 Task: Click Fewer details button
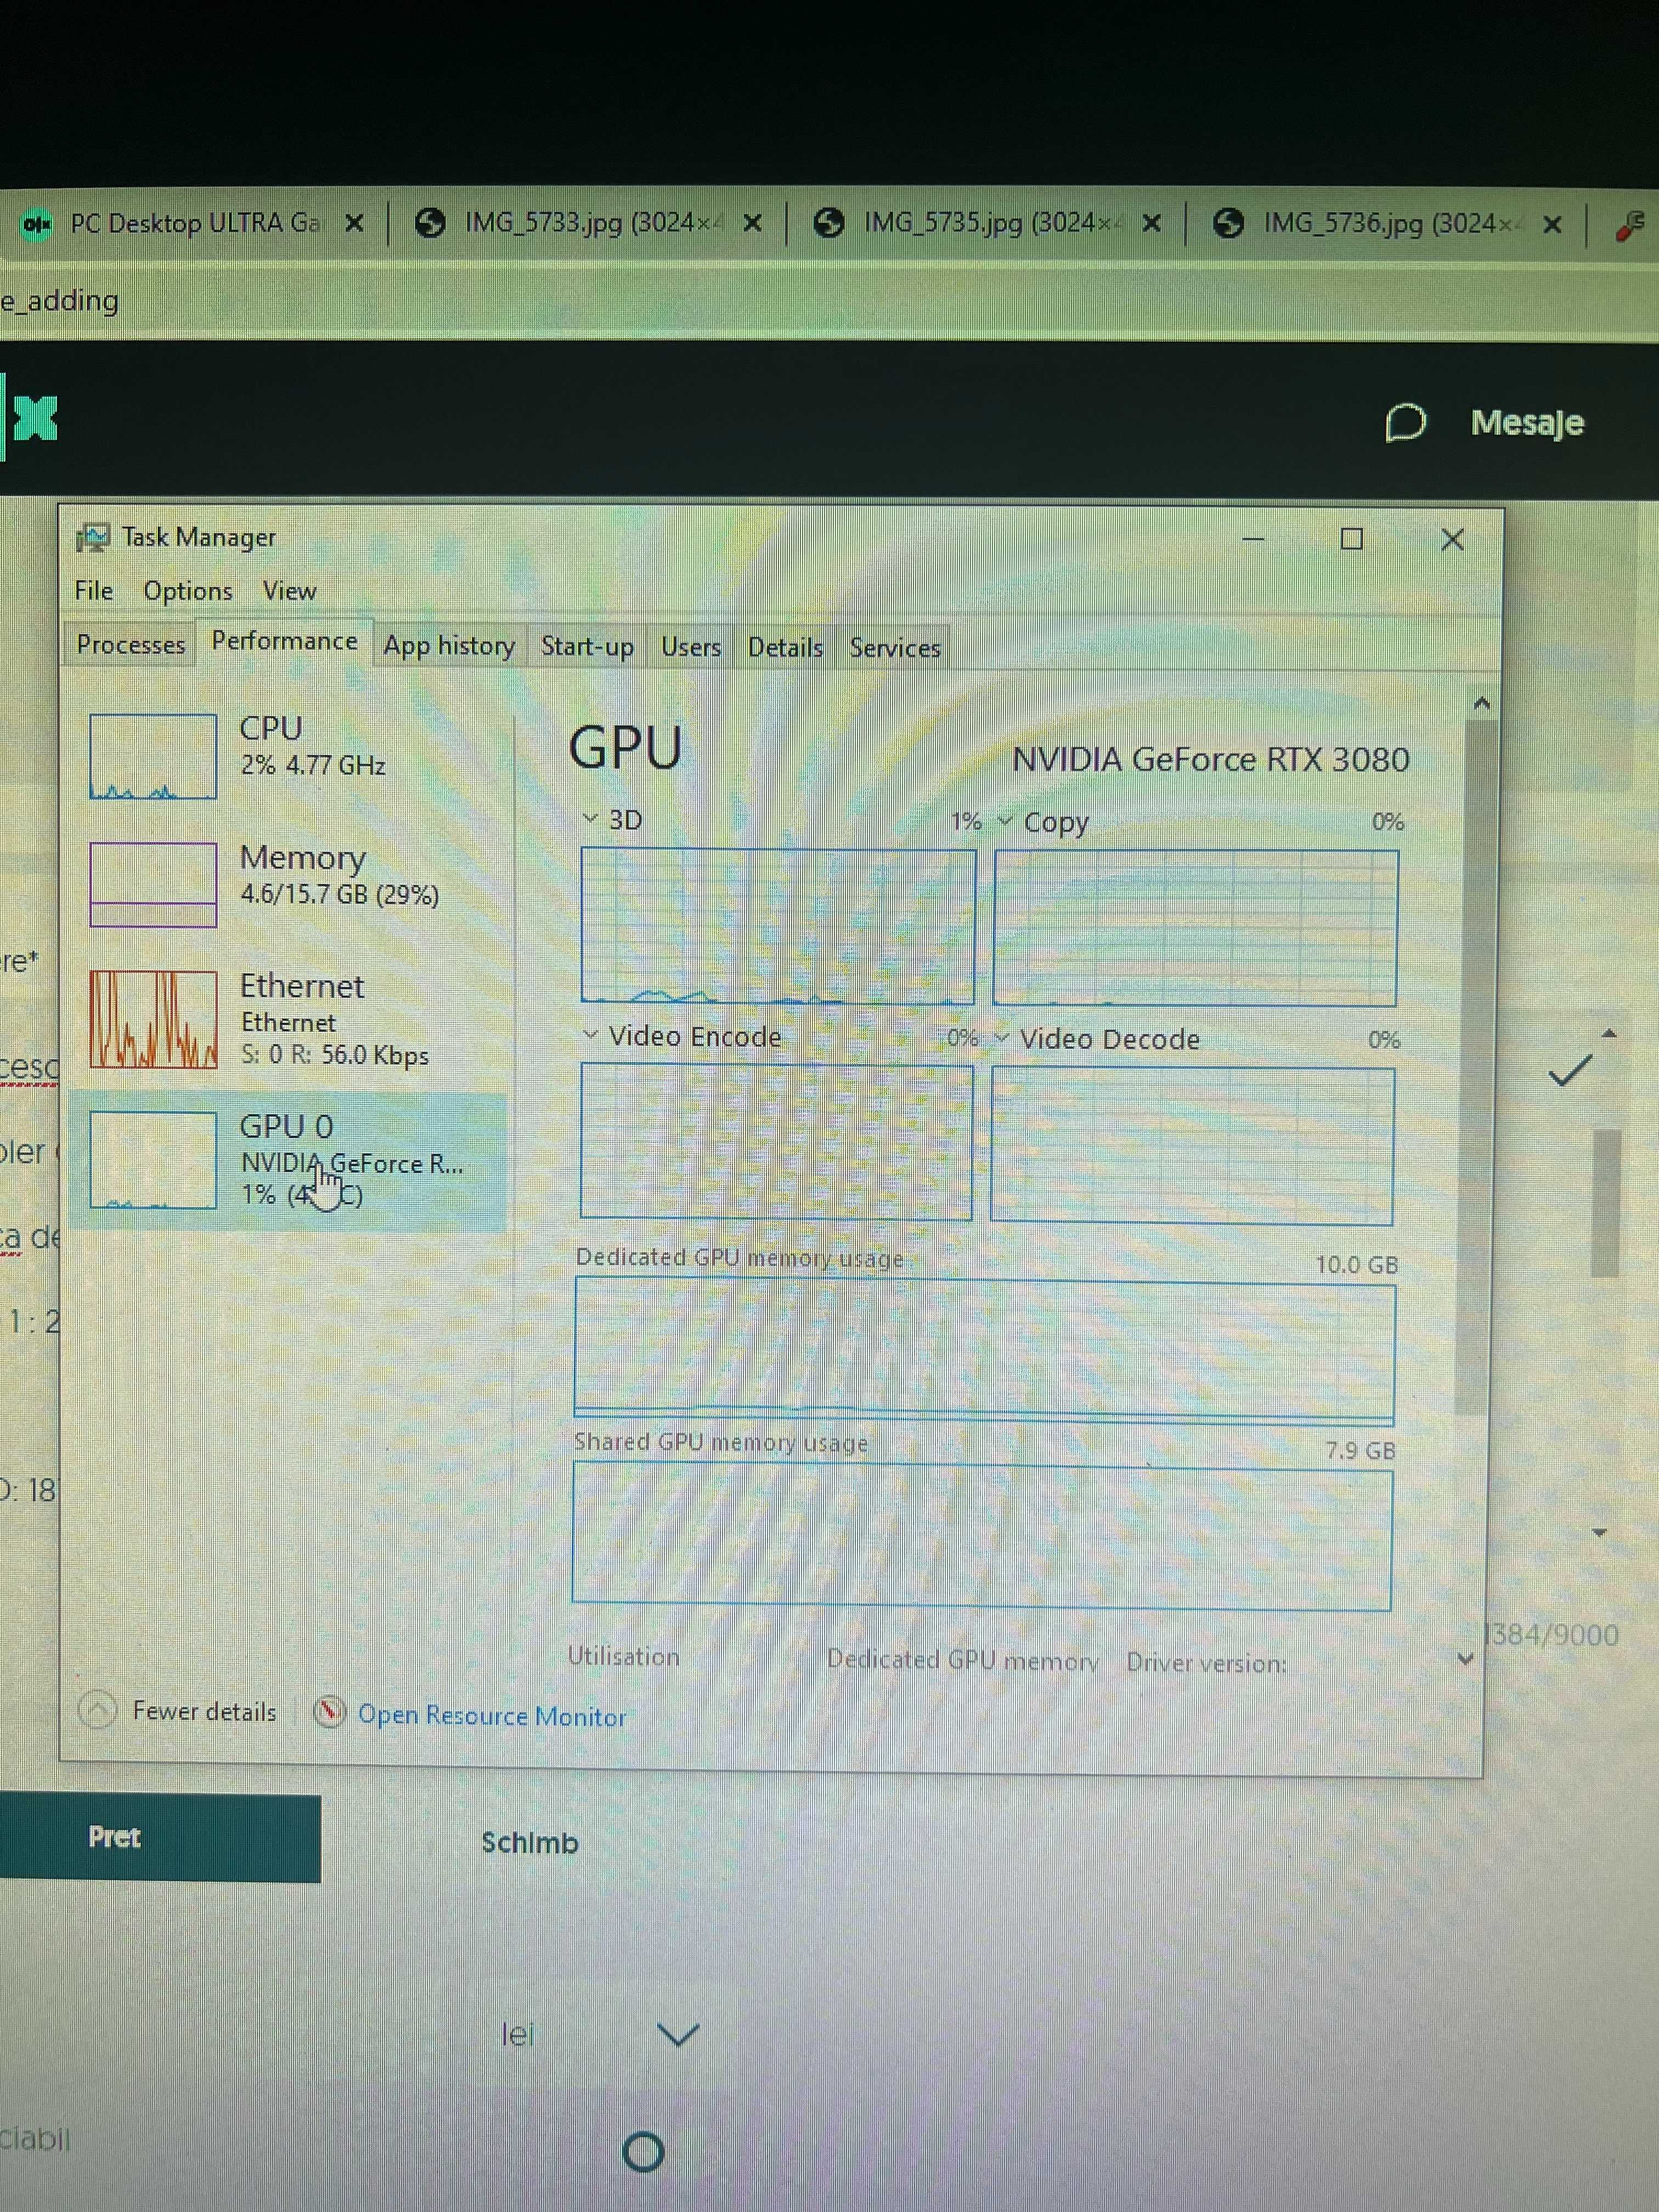(x=178, y=1711)
